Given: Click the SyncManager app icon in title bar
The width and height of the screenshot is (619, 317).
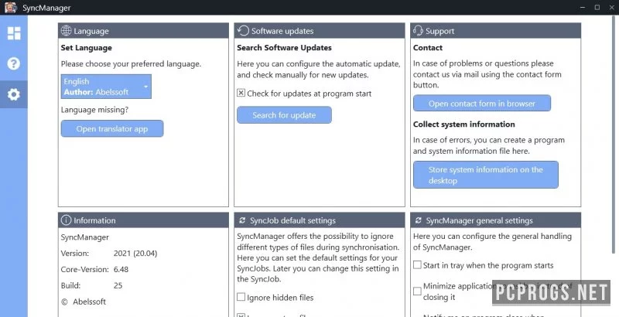Looking at the screenshot, I should pyautogui.click(x=11, y=8).
